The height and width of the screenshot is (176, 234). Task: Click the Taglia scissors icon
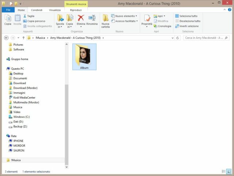pos(25,16)
